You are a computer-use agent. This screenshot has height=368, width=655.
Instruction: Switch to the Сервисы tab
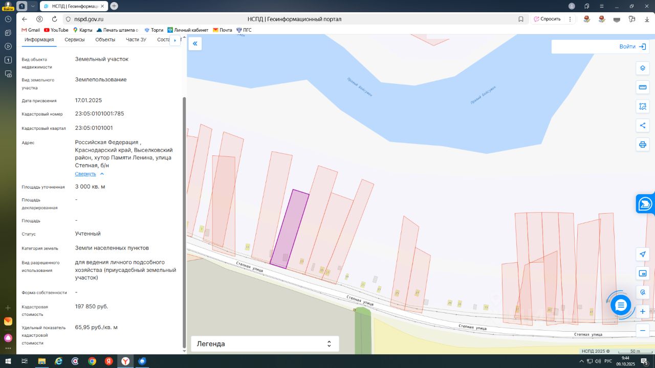pyautogui.click(x=75, y=40)
